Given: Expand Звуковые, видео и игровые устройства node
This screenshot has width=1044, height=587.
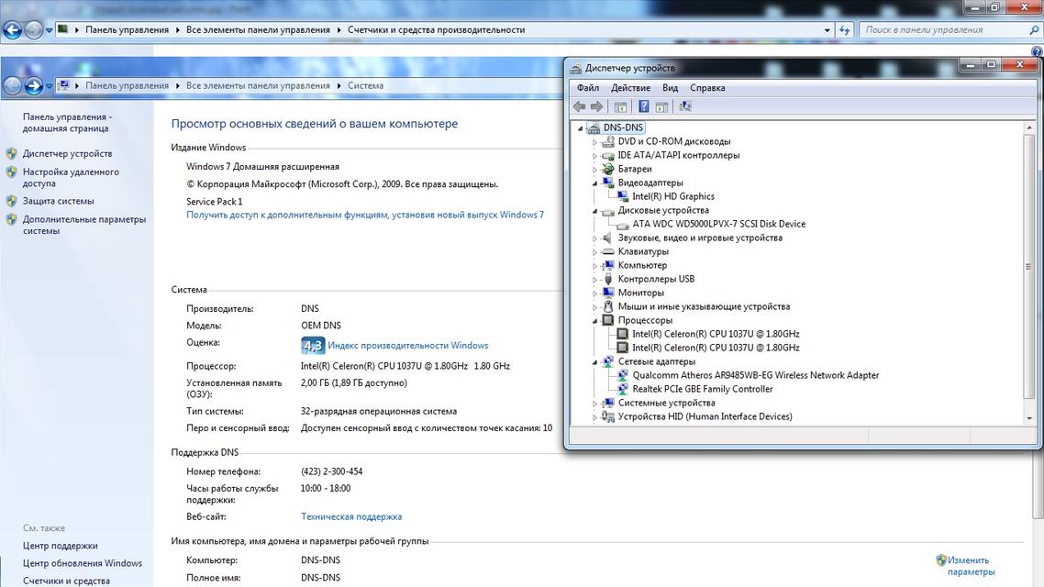Looking at the screenshot, I should [594, 238].
